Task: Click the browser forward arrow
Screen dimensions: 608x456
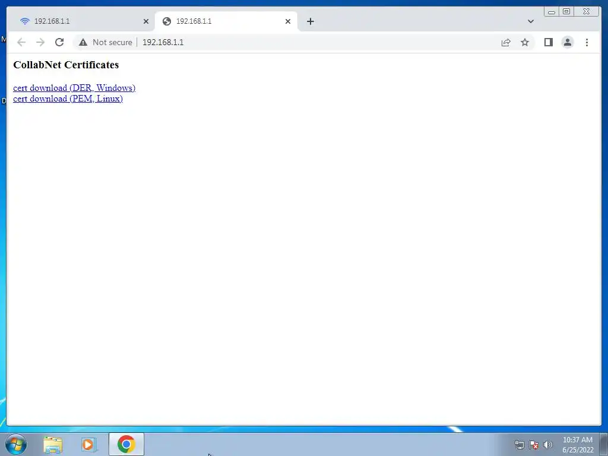Action: coord(40,42)
